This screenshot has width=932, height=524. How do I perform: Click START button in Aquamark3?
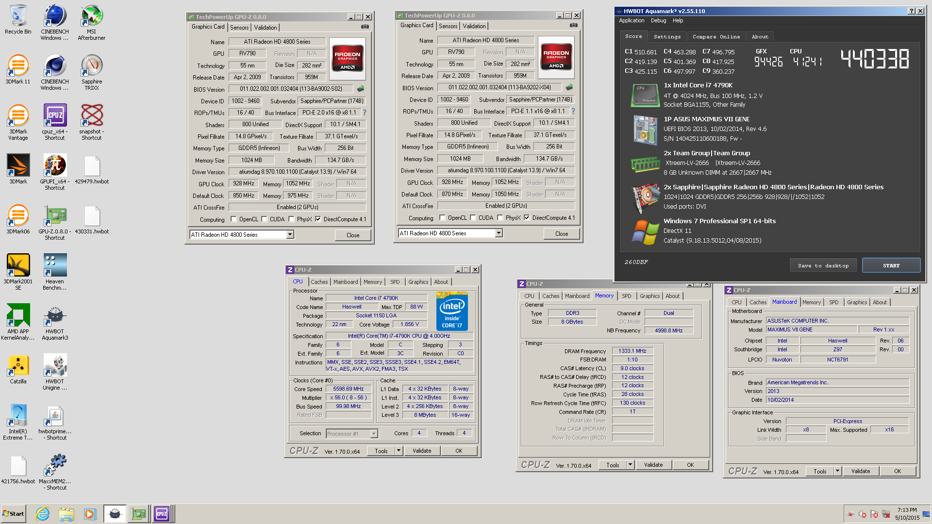pos(891,265)
